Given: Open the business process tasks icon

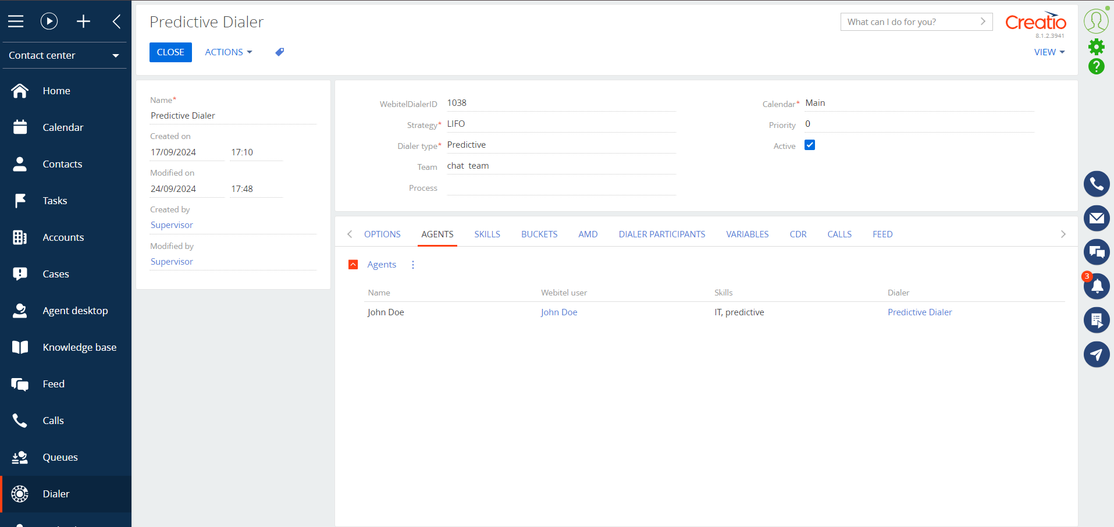Looking at the screenshot, I should tap(1097, 320).
